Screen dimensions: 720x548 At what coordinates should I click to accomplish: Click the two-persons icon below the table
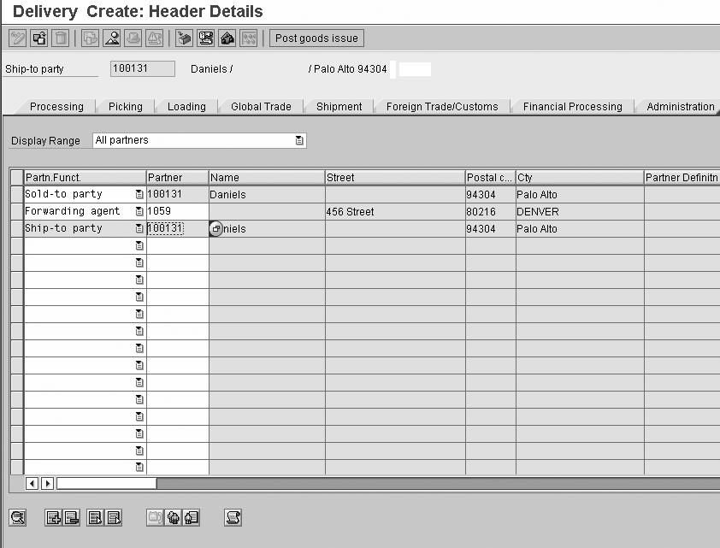173,518
